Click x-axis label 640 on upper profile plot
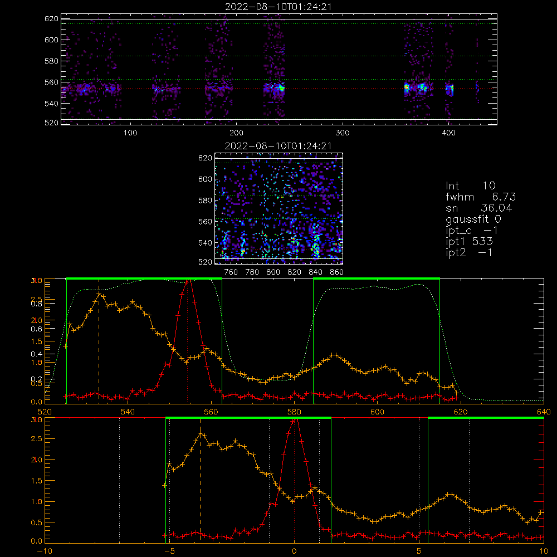Image resolution: width=557 pixels, height=557 pixels. [544, 412]
